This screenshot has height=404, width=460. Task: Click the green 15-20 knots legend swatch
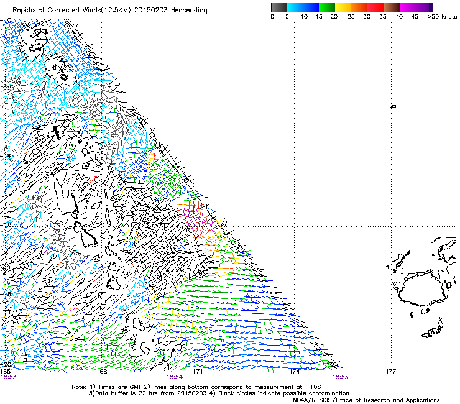[327, 7]
